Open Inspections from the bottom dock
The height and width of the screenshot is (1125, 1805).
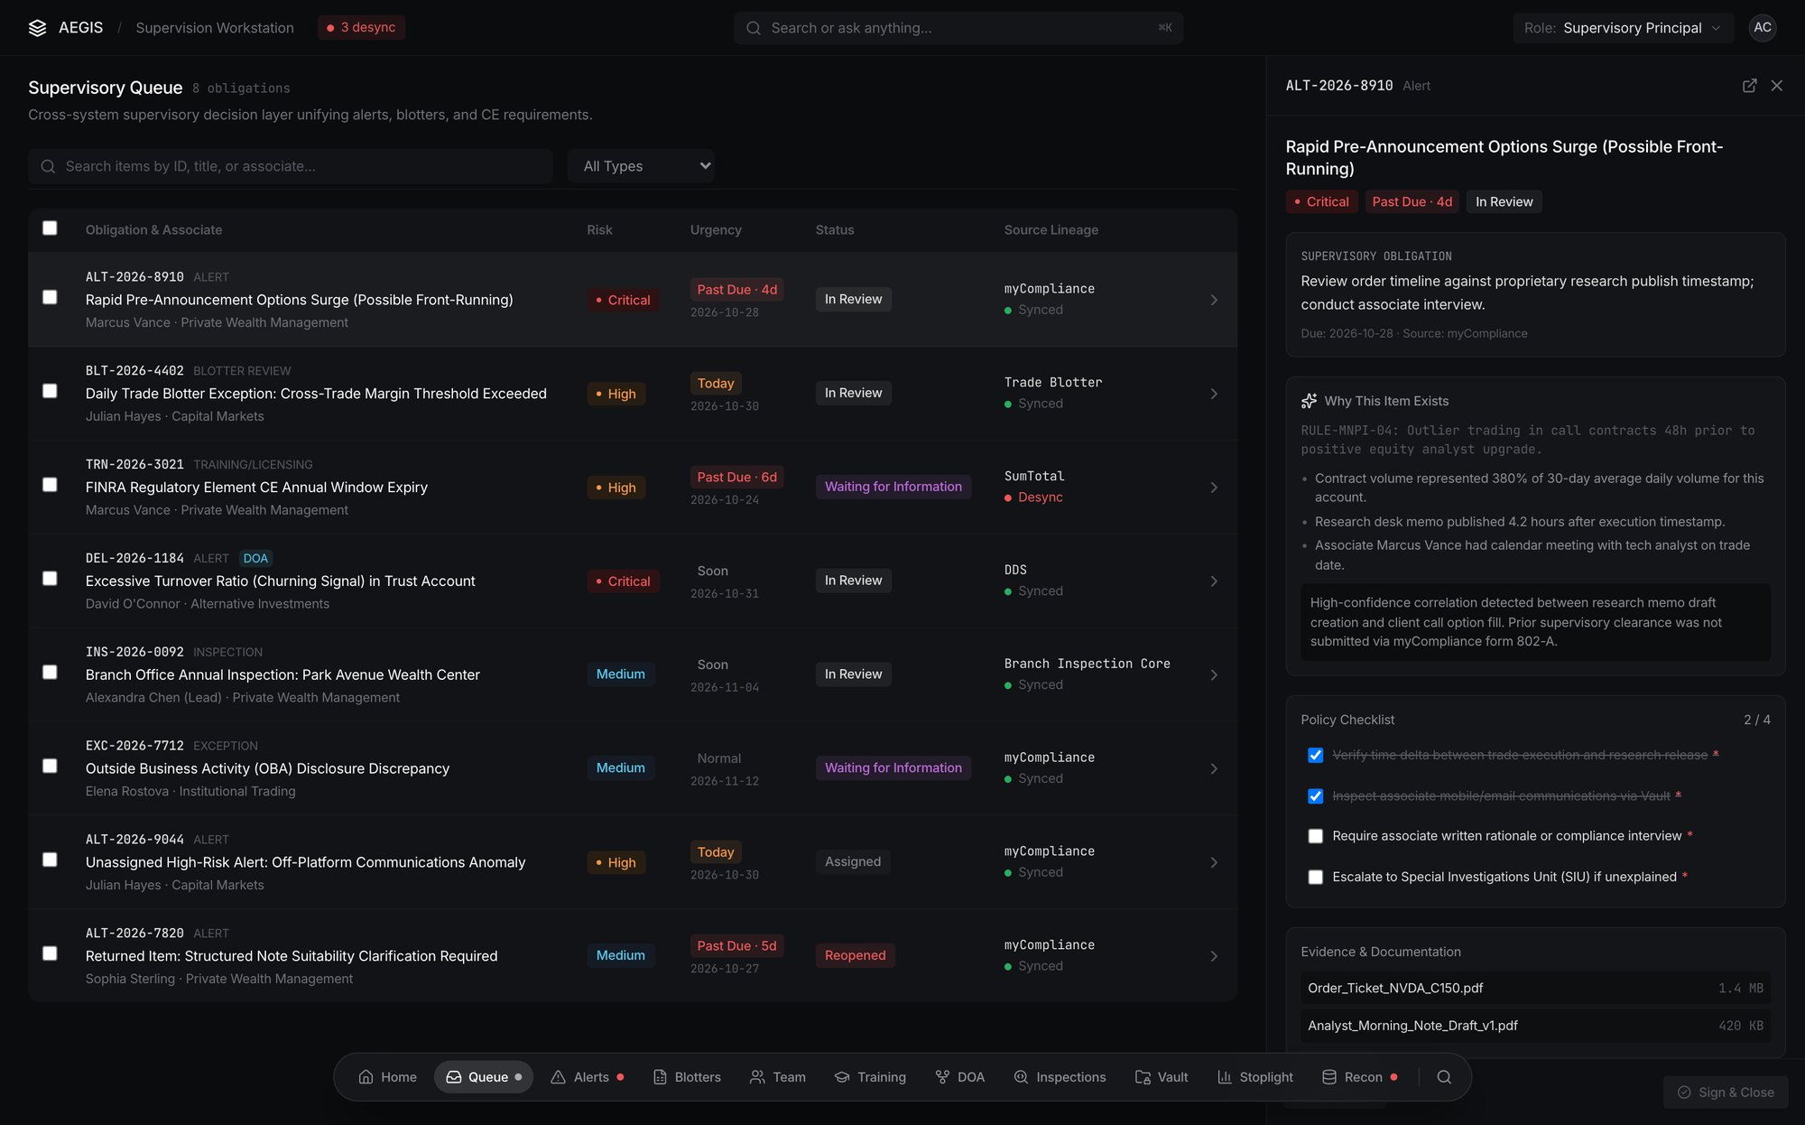click(1060, 1077)
